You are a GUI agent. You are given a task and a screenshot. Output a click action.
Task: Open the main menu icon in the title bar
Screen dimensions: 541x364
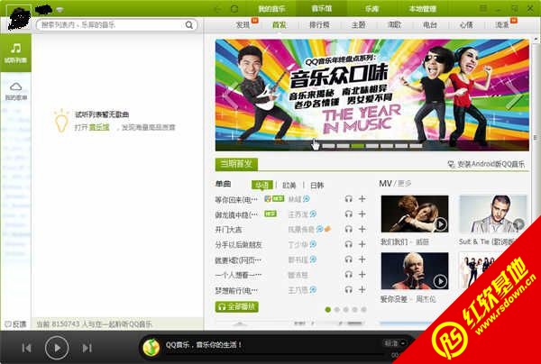[x=483, y=9]
